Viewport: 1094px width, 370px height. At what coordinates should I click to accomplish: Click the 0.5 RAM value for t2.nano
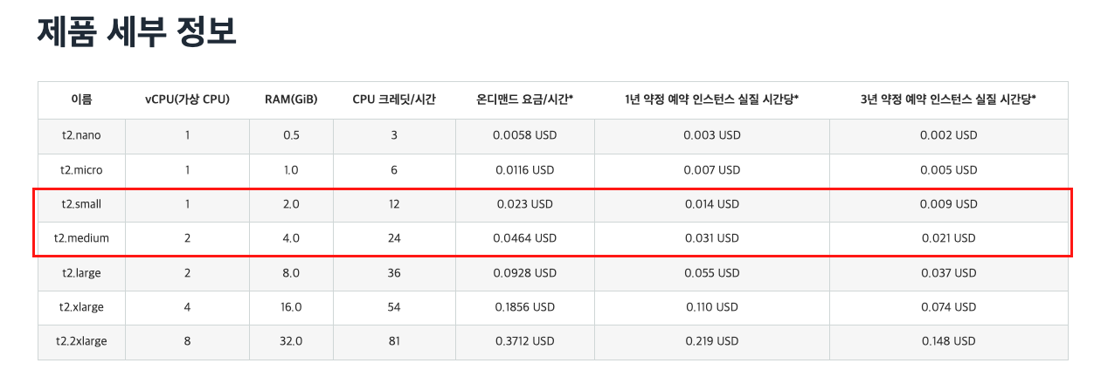[x=291, y=135]
